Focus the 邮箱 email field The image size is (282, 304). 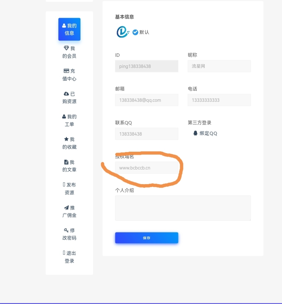tap(147, 100)
